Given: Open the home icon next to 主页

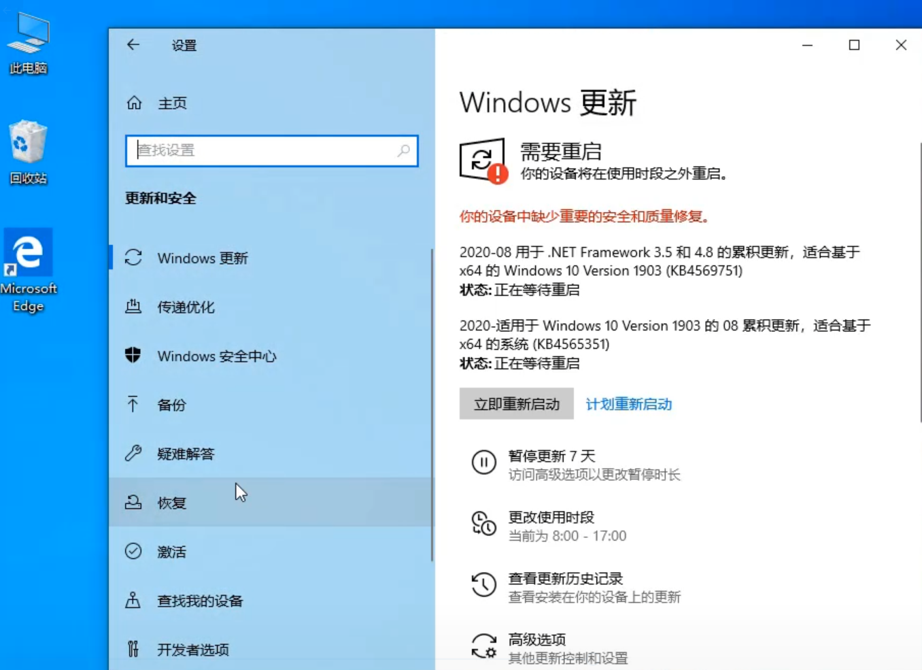Looking at the screenshot, I should [134, 103].
